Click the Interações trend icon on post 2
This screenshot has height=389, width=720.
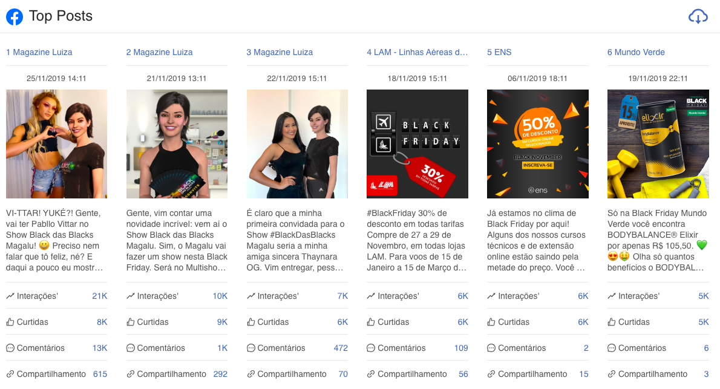pos(131,296)
